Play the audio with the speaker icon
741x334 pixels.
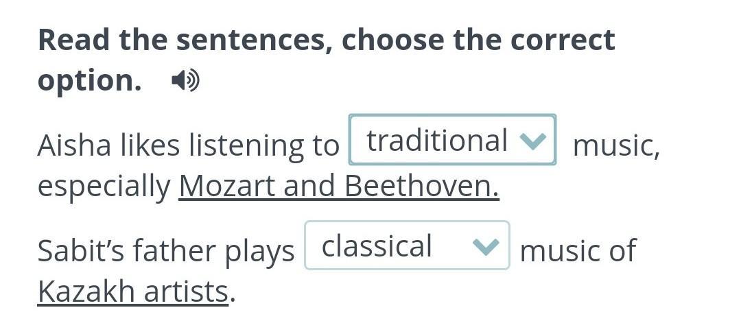[x=185, y=81]
